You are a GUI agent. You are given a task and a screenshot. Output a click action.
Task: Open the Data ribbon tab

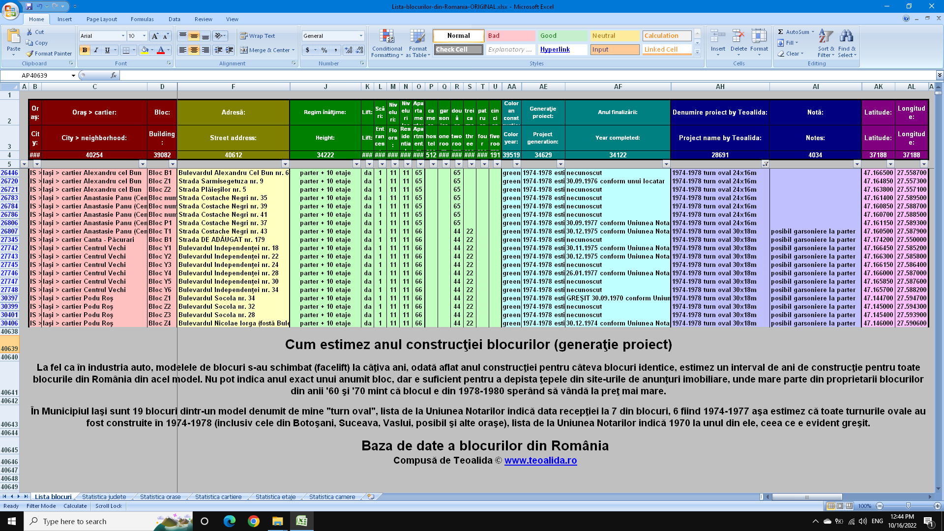tap(175, 19)
